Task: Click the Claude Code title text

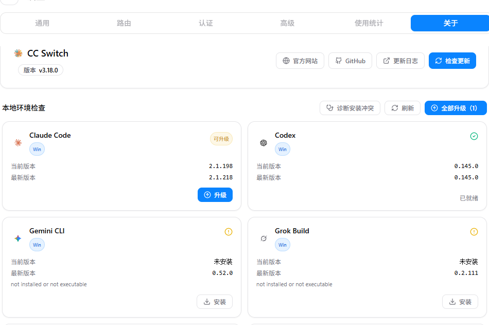Action: pos(50,135)
